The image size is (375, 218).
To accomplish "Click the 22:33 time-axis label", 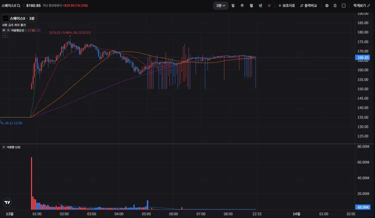I will pyautogui.click(x=257, y=214).
